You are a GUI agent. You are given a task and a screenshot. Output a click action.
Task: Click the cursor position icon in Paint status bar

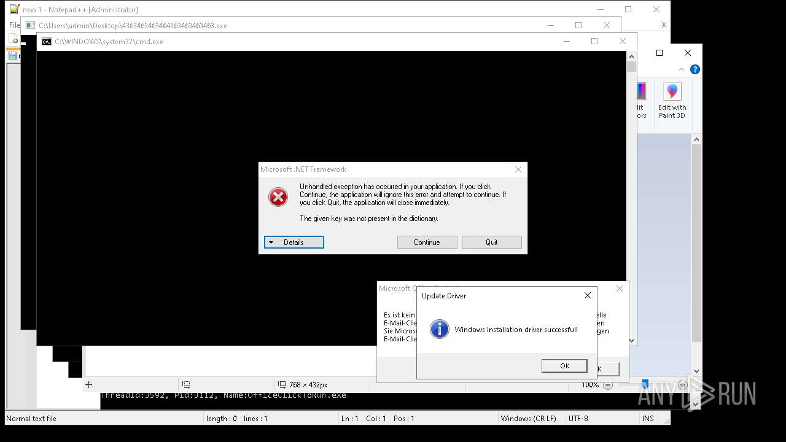(88, 385)
